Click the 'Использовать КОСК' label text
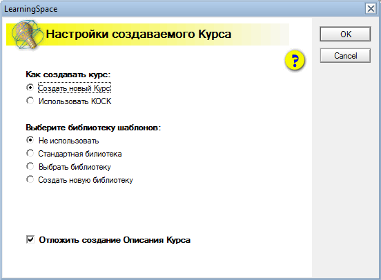Screen dimensions: 381x280 tap(75, 101)
